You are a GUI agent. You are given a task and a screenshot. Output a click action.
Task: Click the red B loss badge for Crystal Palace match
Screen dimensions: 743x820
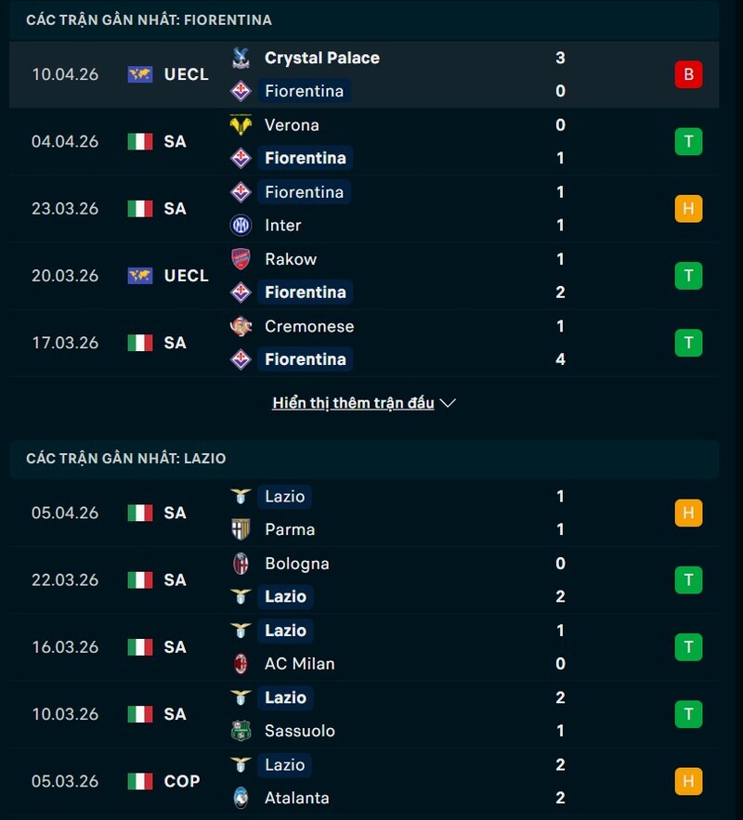[x=688, y=74]
